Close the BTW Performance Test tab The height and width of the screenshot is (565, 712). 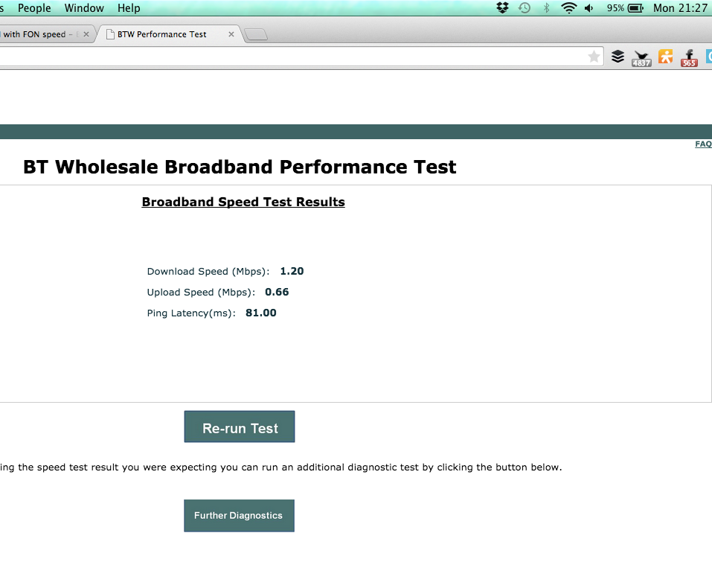tap(231, 34)
